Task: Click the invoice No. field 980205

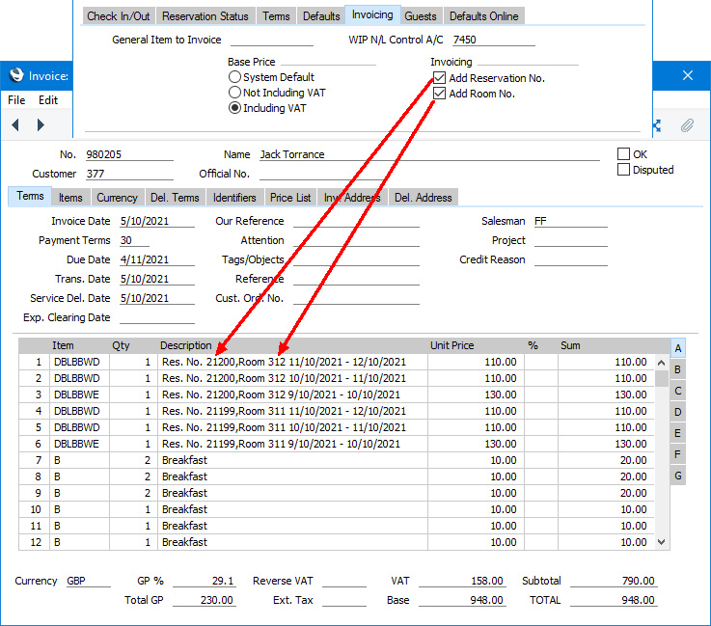Action: [129, 154]
